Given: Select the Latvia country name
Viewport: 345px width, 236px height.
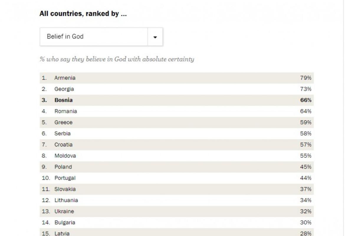Looking at the screenshot, I should pos(62,233).
